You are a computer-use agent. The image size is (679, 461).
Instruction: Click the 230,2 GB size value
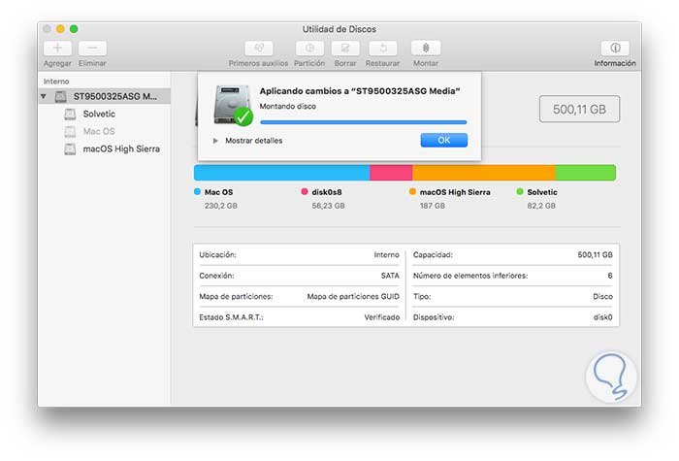click(221, 206)
